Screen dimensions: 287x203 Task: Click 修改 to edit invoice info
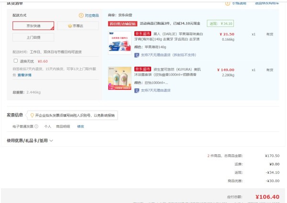tap(80, 127)
